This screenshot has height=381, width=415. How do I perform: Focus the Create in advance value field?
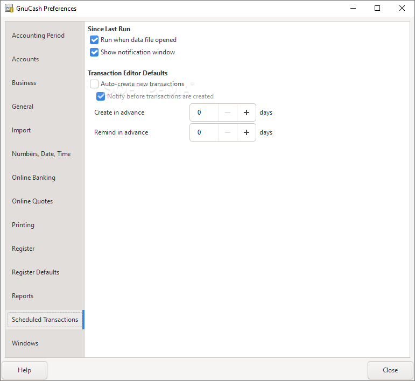pyautogui.click(x=204, y=112)
